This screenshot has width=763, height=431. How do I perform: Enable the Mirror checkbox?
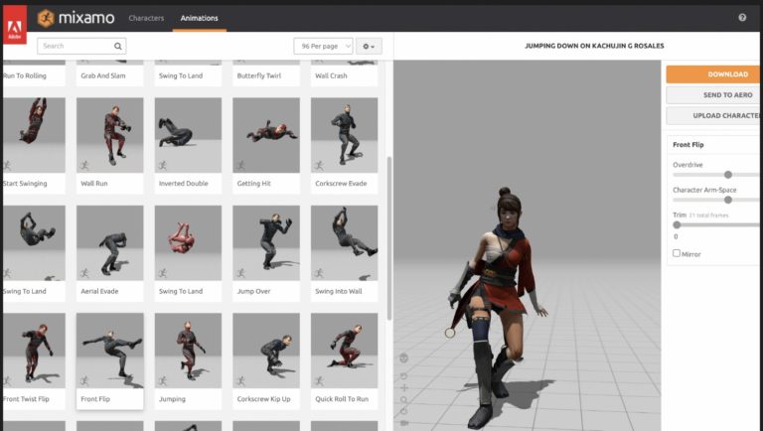pyautogui.click(x=677, y=253)
